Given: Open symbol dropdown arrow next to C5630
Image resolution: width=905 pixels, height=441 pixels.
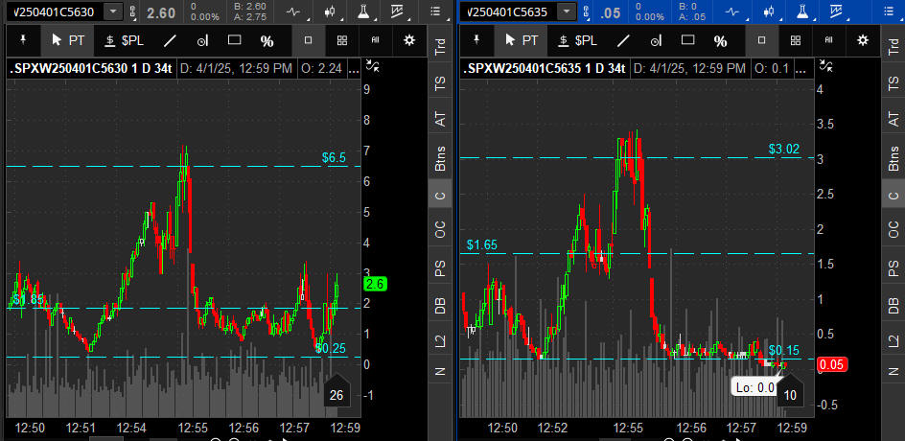Looking at the screenshot, I should pos(113,12).
